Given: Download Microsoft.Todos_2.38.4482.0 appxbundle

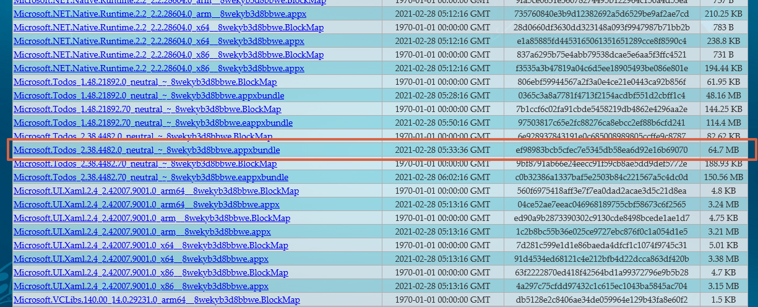Looking at the screenshot, I should [x=147, y=150].
